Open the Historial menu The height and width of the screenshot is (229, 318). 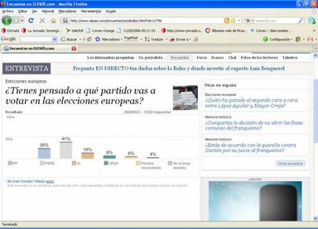(x=48, y=11)
